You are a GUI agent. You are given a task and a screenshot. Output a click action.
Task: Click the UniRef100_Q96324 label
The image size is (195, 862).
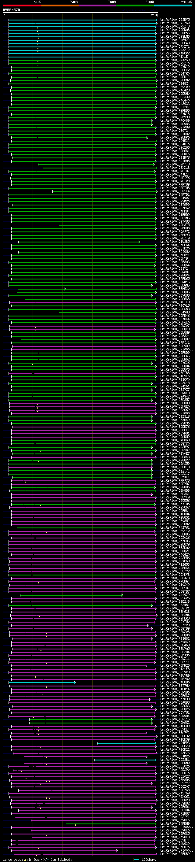tap(175, 336)
